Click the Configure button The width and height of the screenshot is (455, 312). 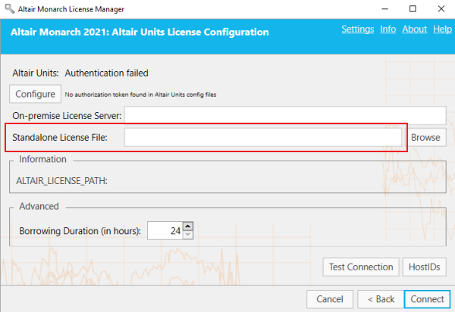[x=36, y=94]
